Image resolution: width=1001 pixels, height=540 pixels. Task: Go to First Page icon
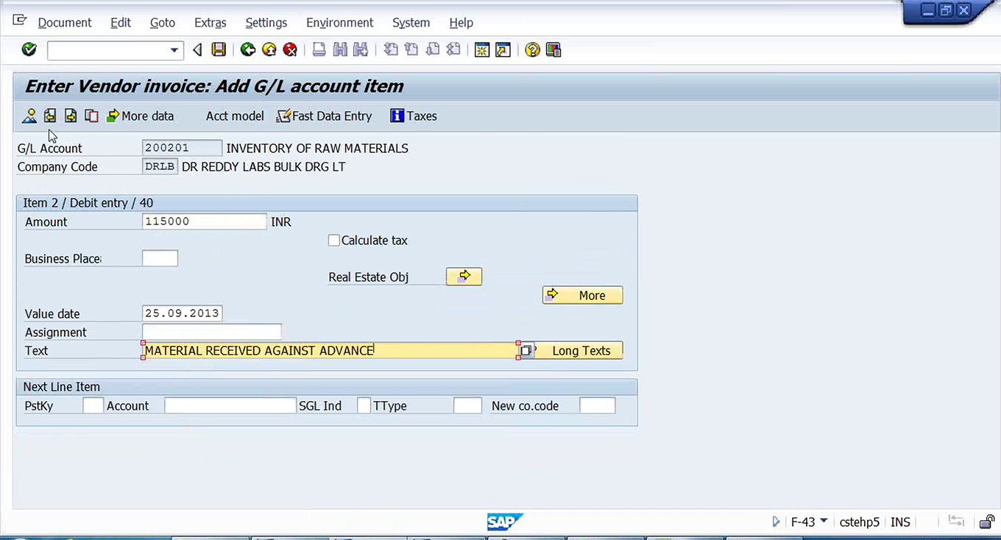(391, 49)
